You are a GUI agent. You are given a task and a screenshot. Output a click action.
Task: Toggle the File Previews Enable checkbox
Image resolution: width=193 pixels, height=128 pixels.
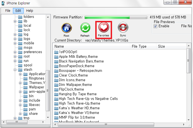(155, 26)
